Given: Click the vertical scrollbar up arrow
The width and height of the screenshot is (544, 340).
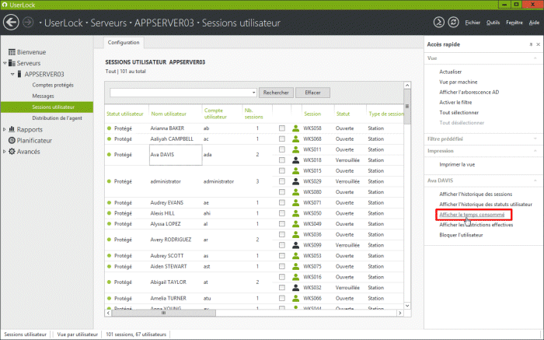Looking at the screenshot, I should tap(407, 85).
